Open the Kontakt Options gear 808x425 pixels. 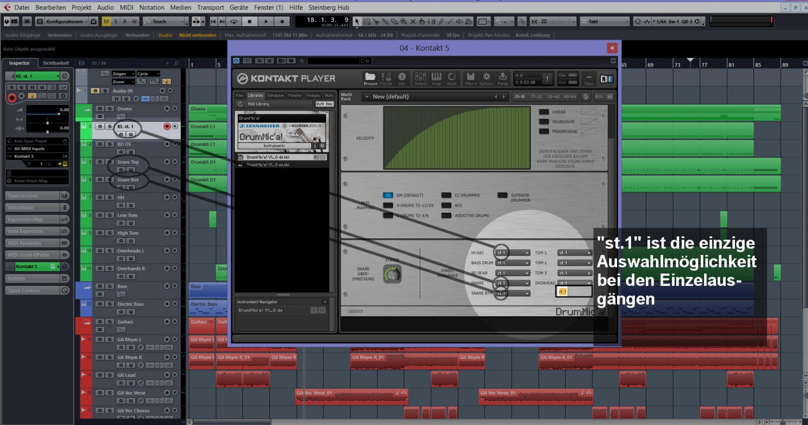point(486,78)
